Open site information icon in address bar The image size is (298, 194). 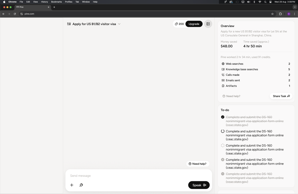point(22,14)
